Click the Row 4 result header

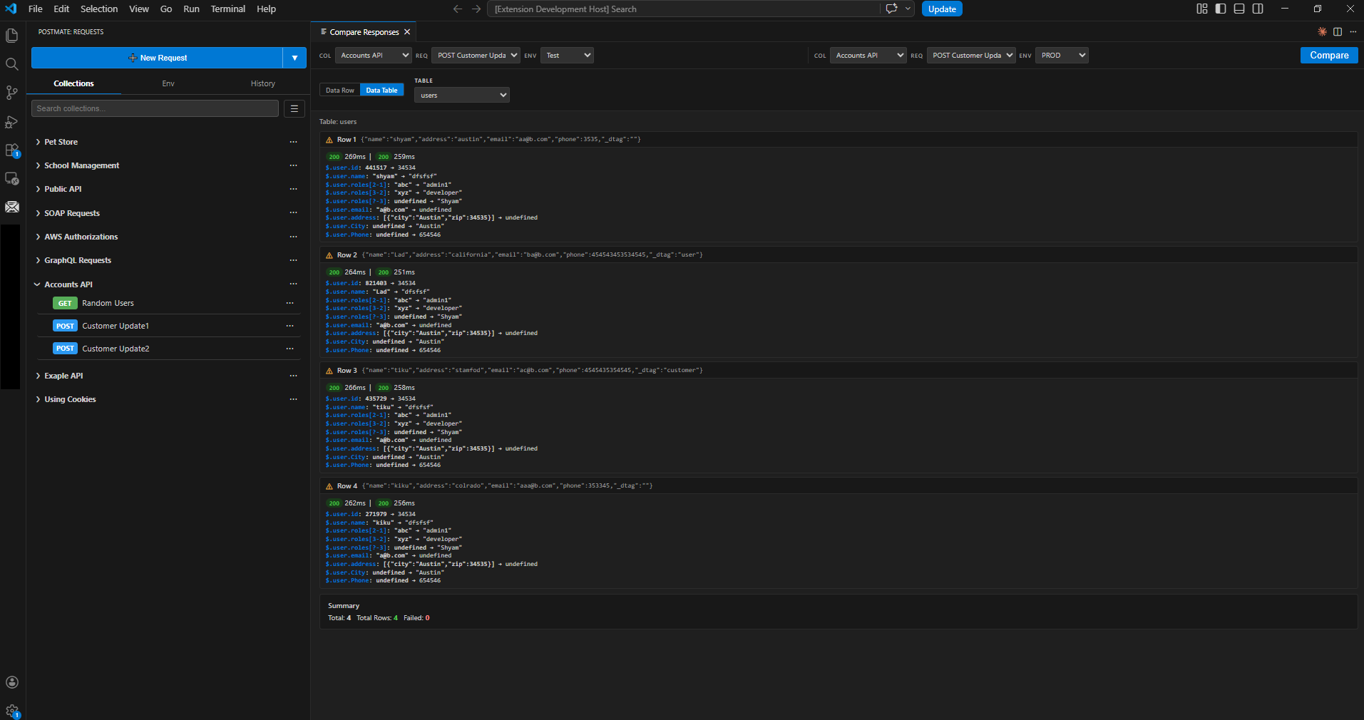[838, 486]
